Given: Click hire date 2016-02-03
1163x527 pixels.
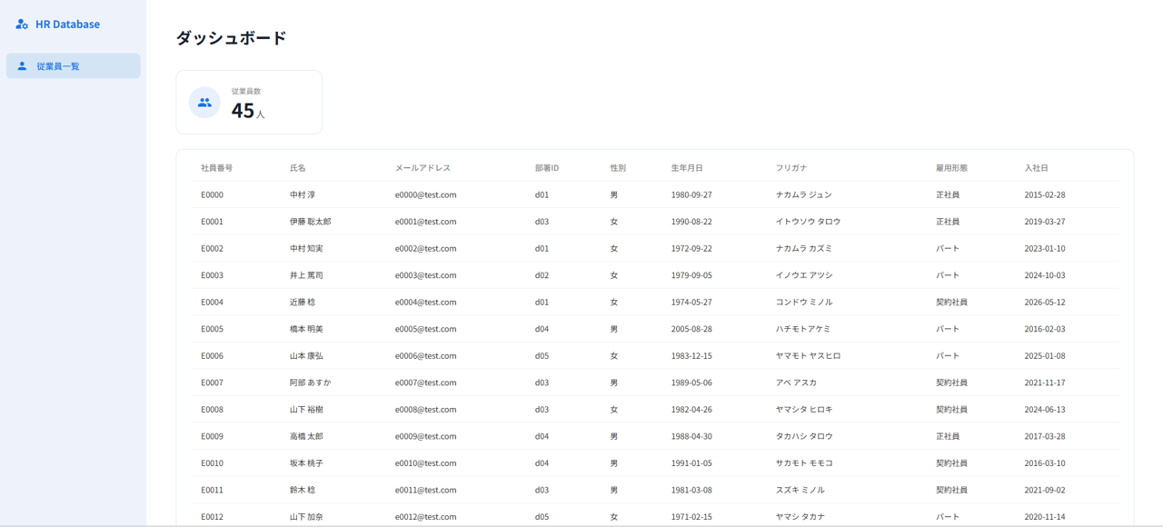Looking at the screenshot, I should click(x=1045, y=329).
